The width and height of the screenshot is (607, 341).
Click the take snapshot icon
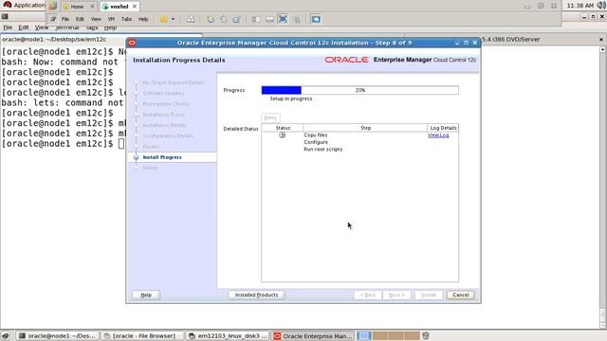click(x=210, y=19)
